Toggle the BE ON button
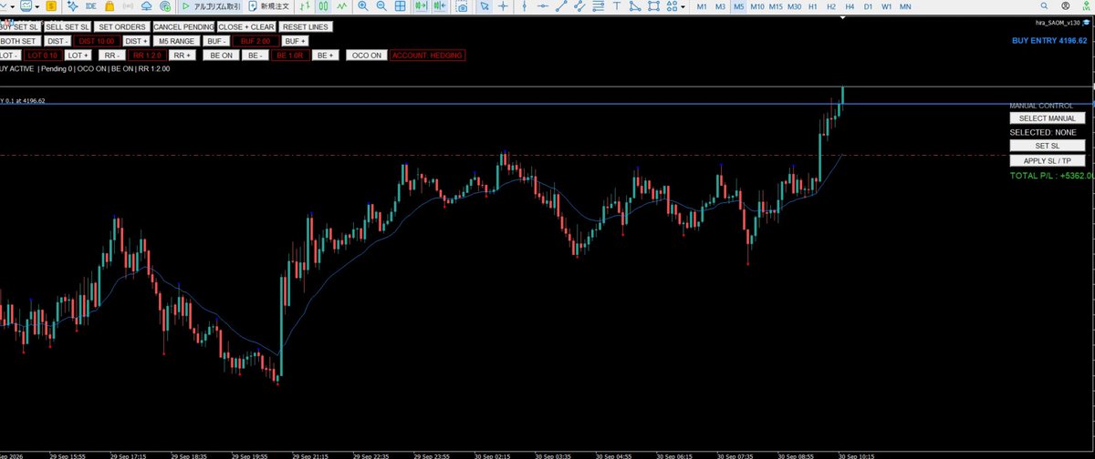 coord(221,56)
